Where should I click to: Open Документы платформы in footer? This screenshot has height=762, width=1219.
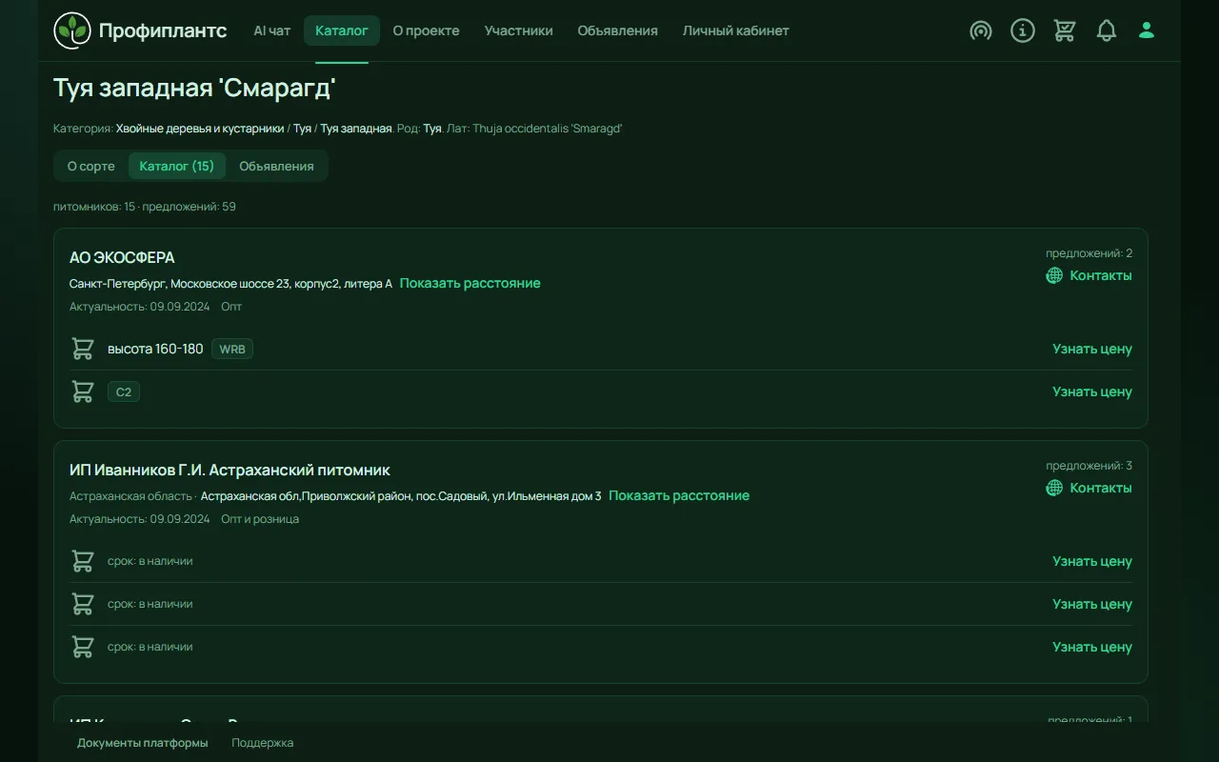point(143,742)
